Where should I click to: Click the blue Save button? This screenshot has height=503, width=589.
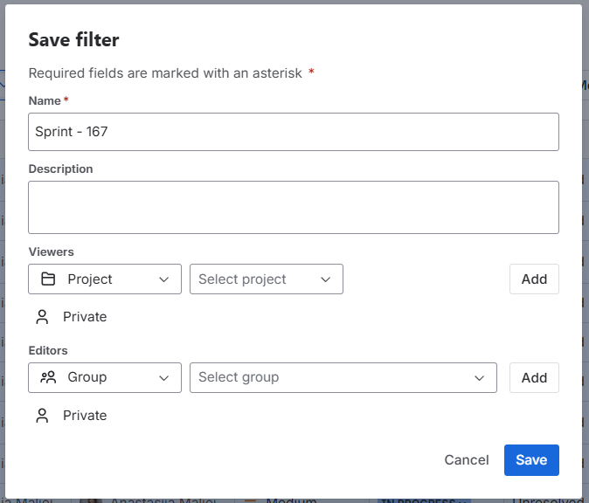(x=531, y=460)
